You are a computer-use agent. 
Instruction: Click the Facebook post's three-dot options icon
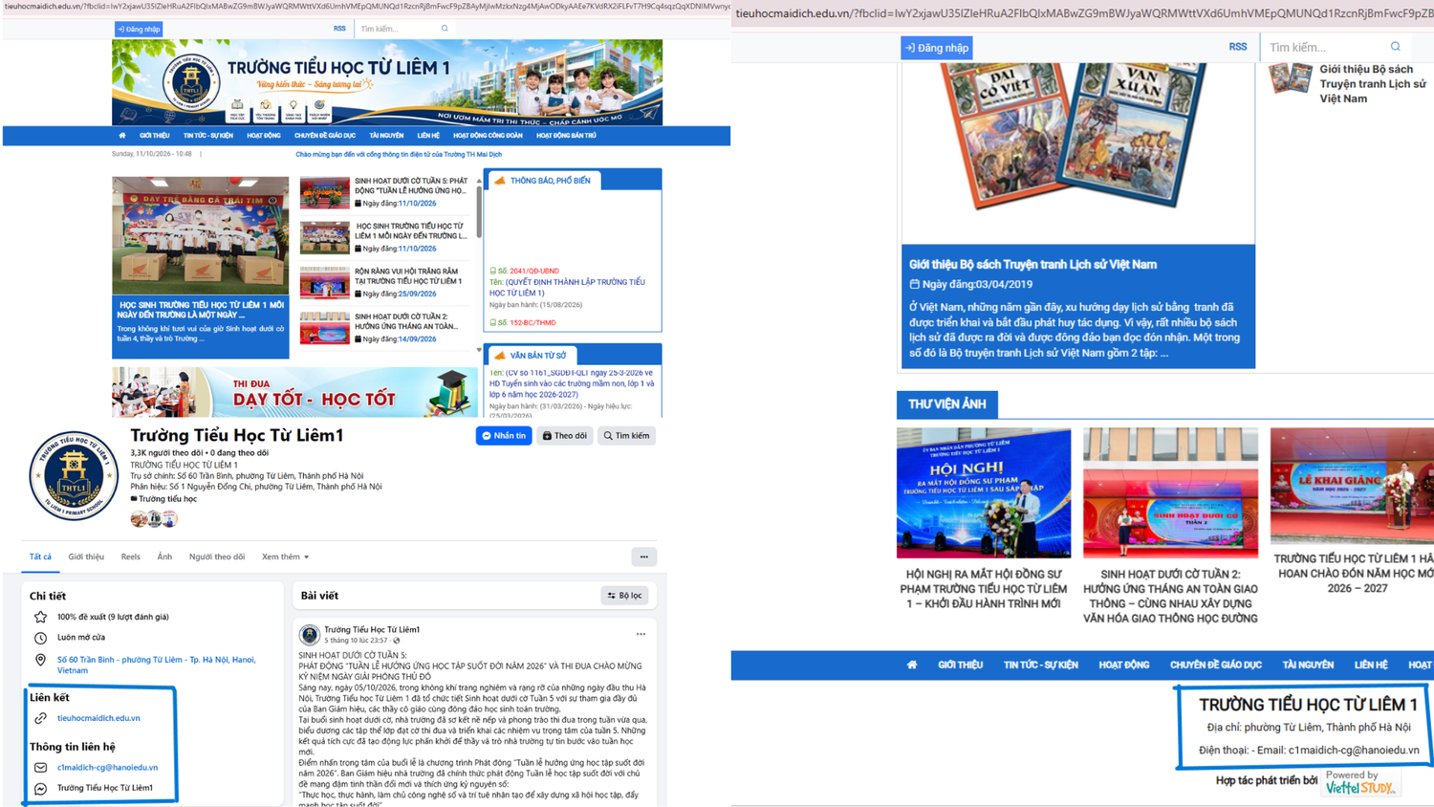tap(641, 634)
